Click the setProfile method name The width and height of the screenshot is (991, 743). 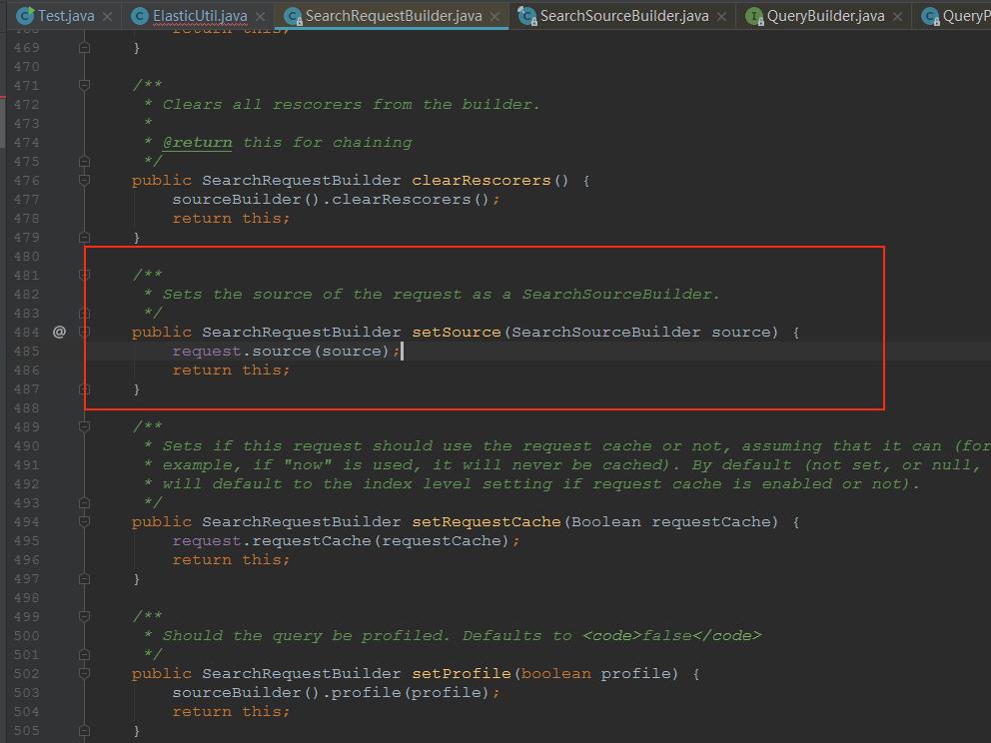[462, 673]
